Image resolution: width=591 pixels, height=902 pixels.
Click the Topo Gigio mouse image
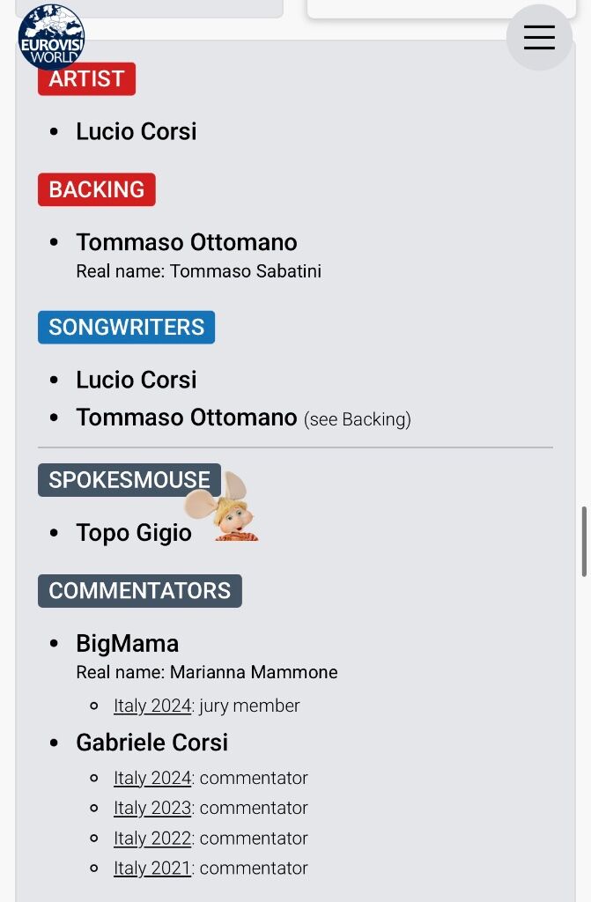point(222,506)
